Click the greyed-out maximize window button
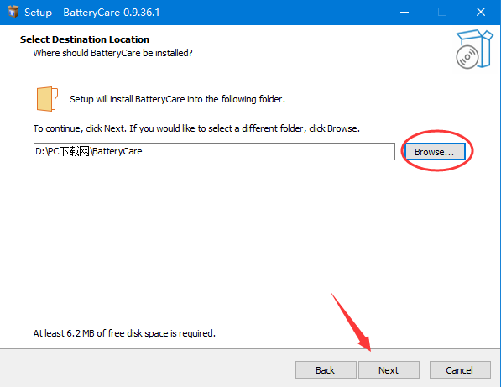Viewport: 501px width, 387px height. tap(442, 12)
